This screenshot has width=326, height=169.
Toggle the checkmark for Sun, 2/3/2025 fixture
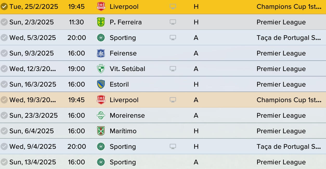[4, 22]
